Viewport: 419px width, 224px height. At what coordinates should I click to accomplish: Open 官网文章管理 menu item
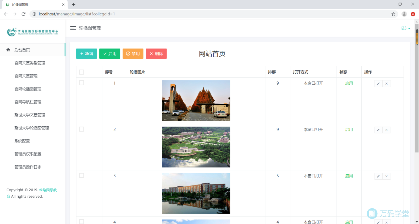point(26,76)
